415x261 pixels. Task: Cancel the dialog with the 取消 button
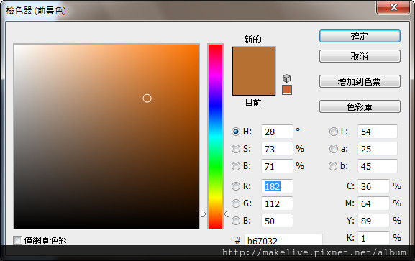point(360,56)
